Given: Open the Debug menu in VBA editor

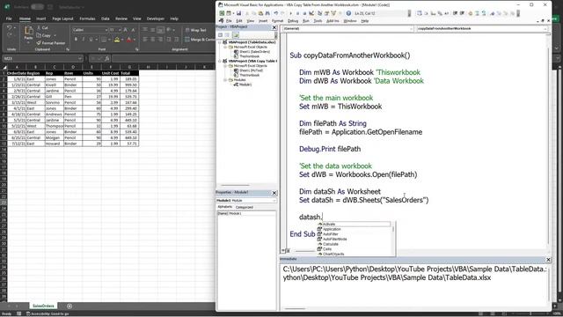Looking at the screenshot, I should 293,21.
